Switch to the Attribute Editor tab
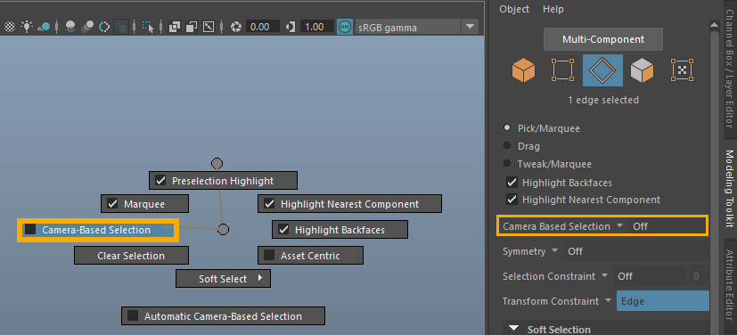The image size is (737, 335). pyautogui.click(x=730, y=285)
